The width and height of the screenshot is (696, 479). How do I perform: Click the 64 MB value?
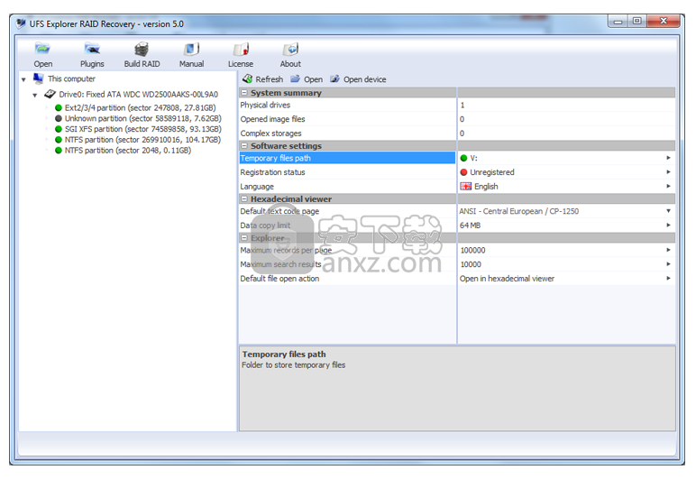tap(470, 226)
